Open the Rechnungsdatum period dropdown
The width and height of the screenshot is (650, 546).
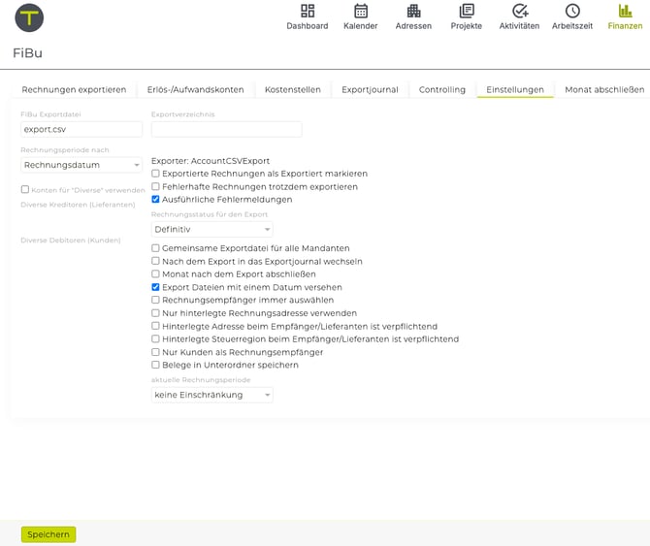click(81, 165)
